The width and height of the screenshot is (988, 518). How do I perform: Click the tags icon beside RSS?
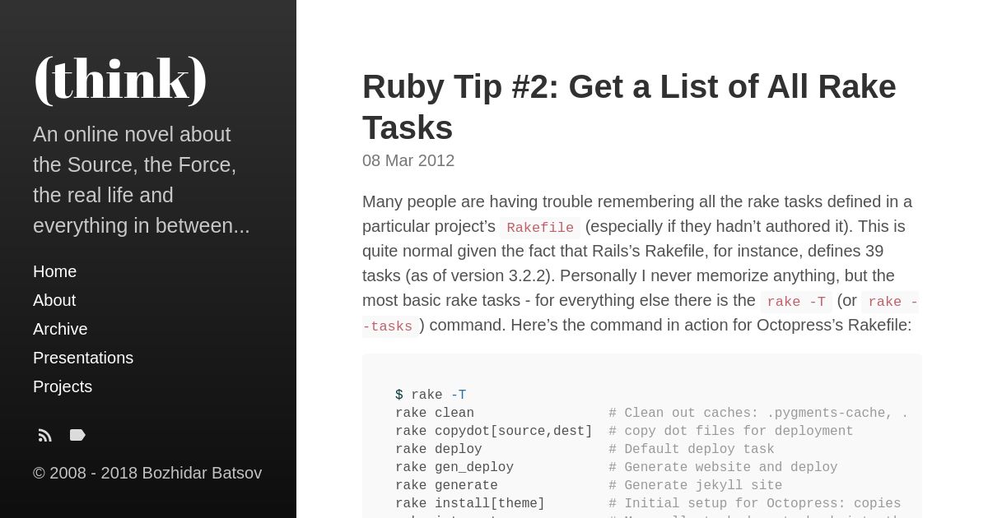[77, 435]
